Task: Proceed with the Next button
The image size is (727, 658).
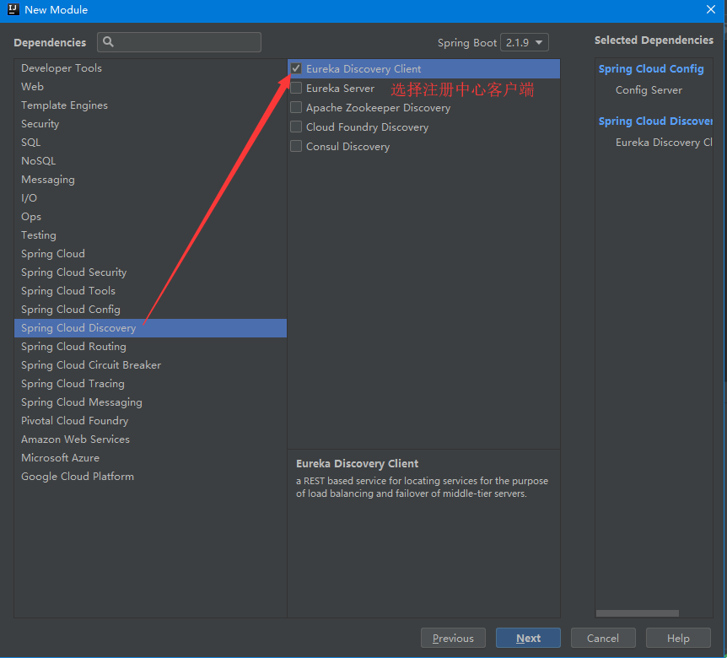Action: (528, 638)
